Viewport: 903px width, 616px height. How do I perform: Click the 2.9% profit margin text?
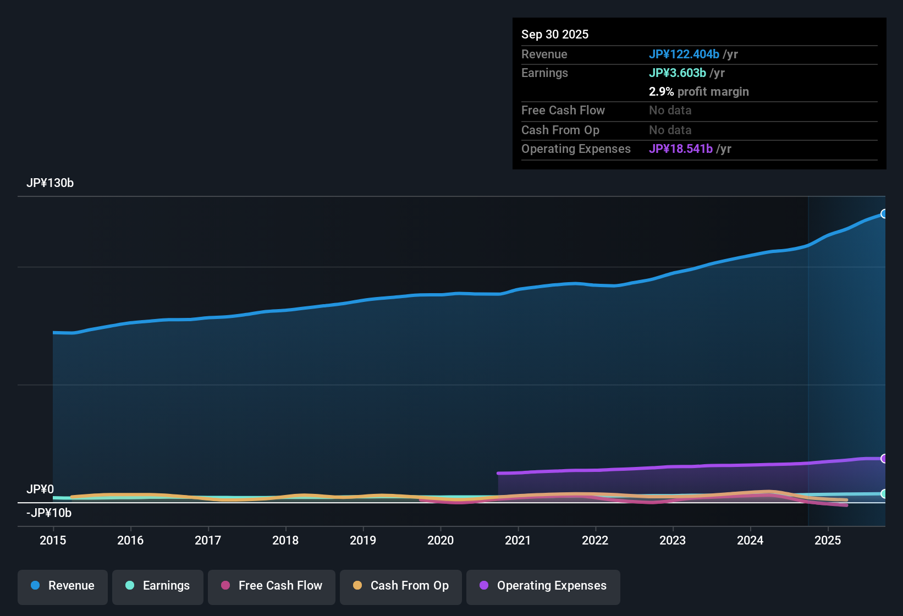pos(699,92)
